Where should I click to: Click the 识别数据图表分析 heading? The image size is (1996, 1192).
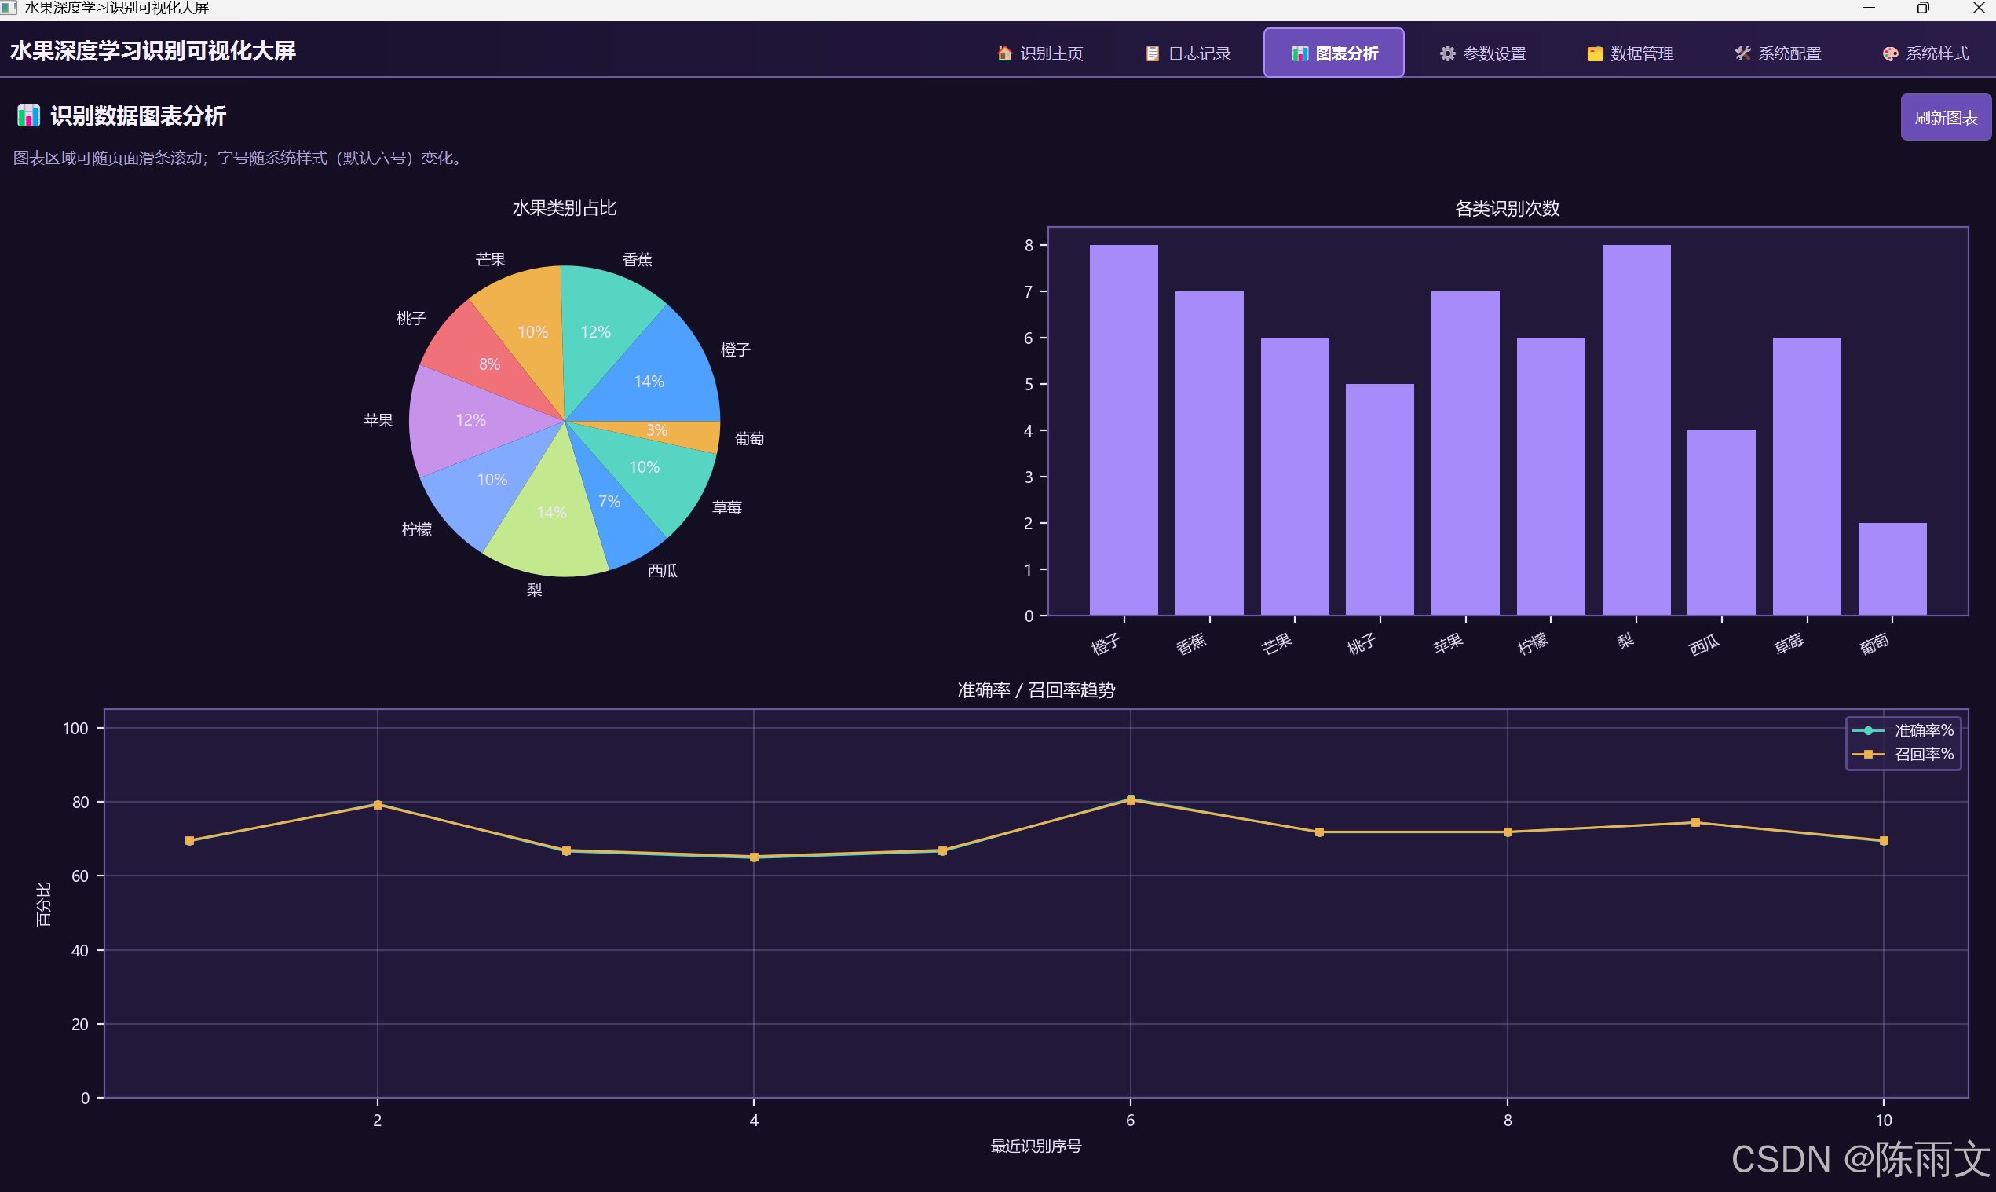138,115
